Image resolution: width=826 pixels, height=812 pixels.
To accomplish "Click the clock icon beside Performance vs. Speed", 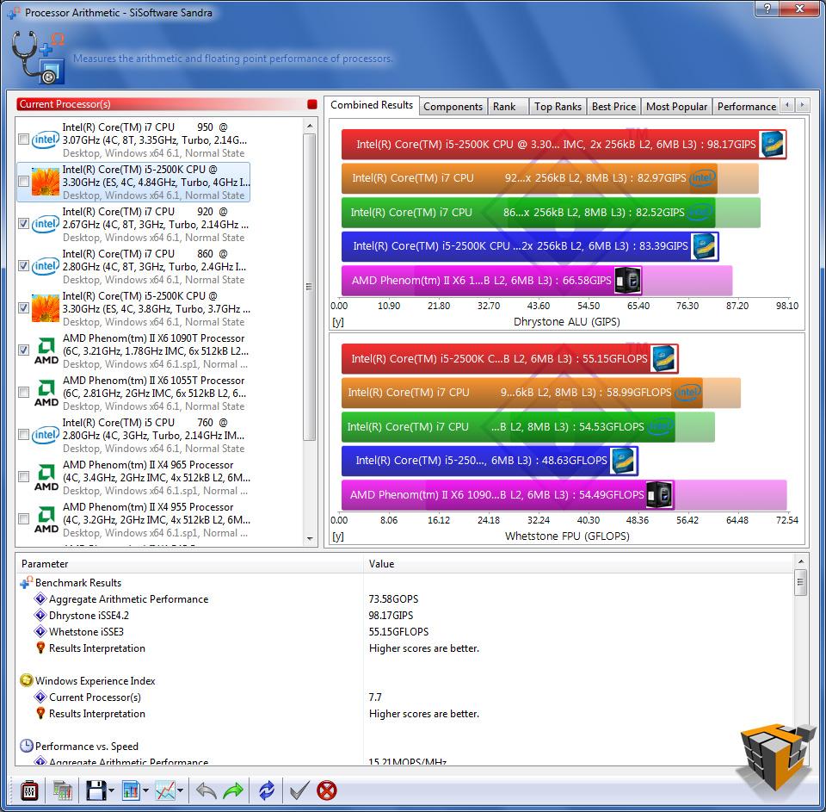I will (x=27, y=746).
